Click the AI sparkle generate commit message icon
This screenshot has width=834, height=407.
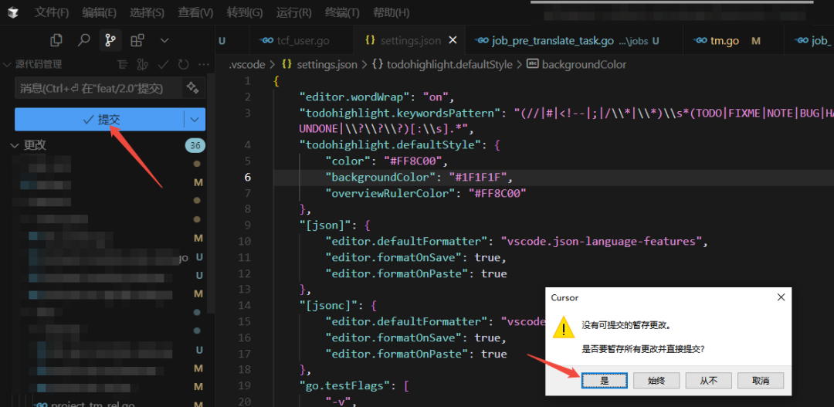coord(193,88)
